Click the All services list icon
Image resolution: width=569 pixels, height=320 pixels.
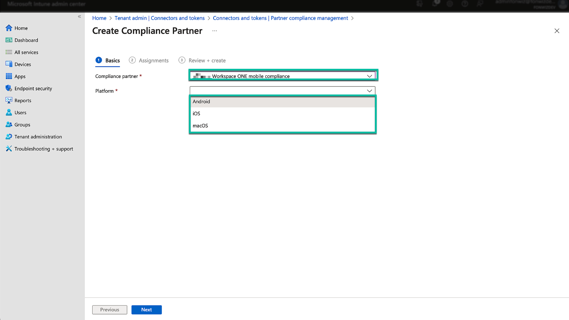point(9,52)
